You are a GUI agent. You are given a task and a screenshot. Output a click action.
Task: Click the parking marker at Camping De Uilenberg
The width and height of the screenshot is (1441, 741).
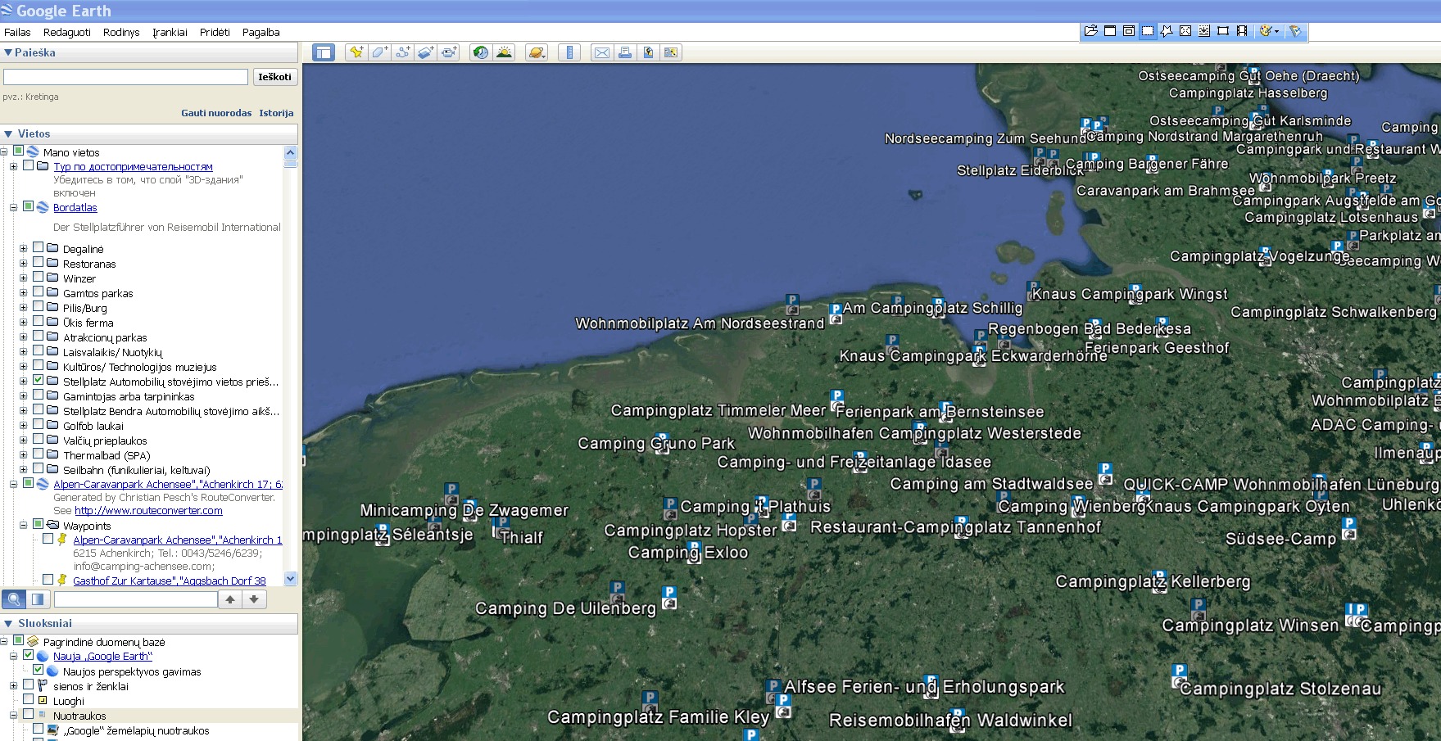pyautogui.click(x=668, y=597)
